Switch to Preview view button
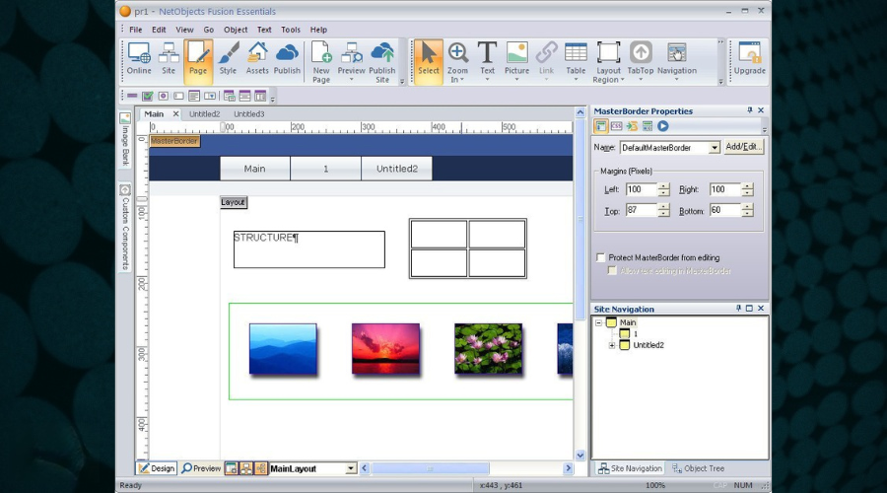The width and height of the screenshot is (887, 493). pyautogui.click(x=201, y=468)
